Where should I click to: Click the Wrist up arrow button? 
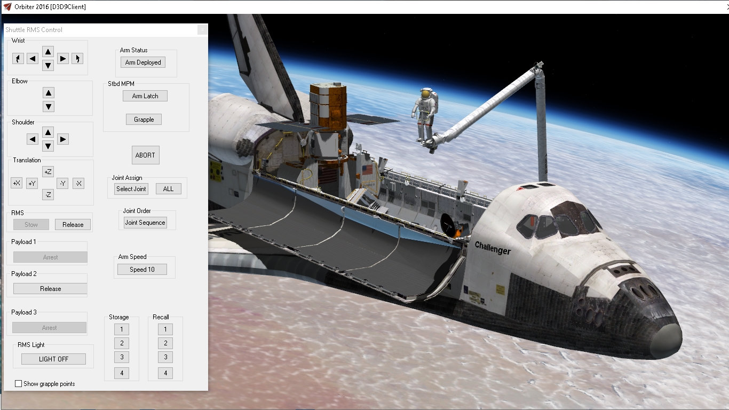point(48,52)
